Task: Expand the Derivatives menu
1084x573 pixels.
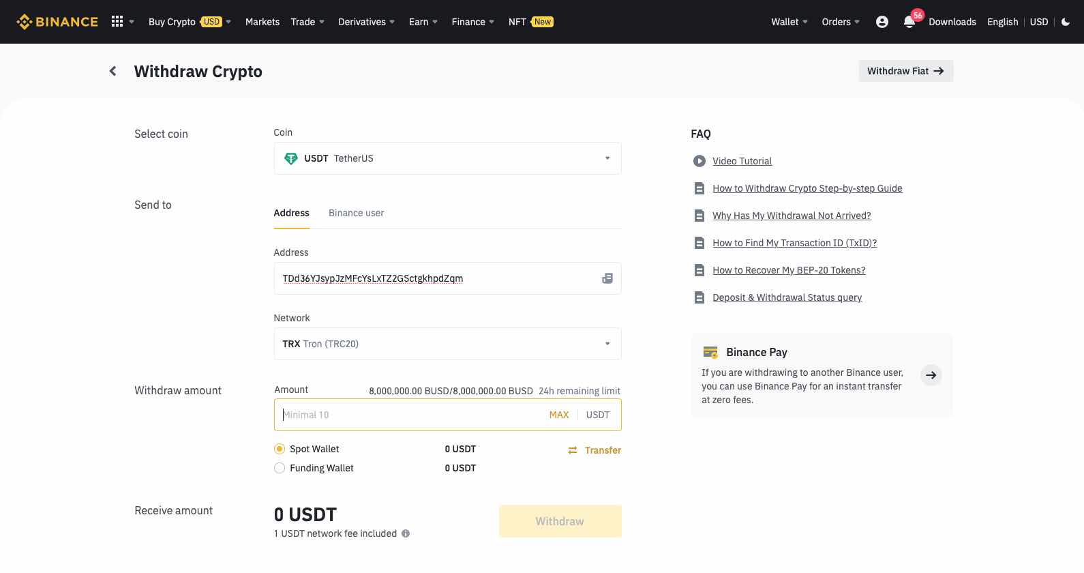Action: point(367,22)
